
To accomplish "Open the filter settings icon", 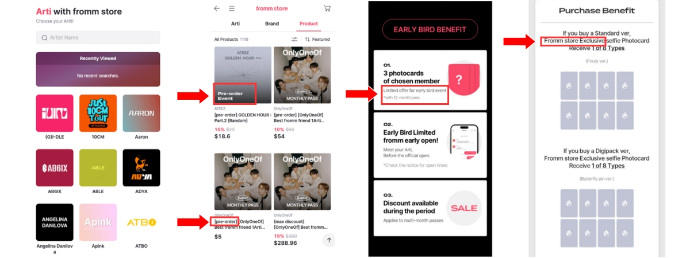I will point(294,40).
